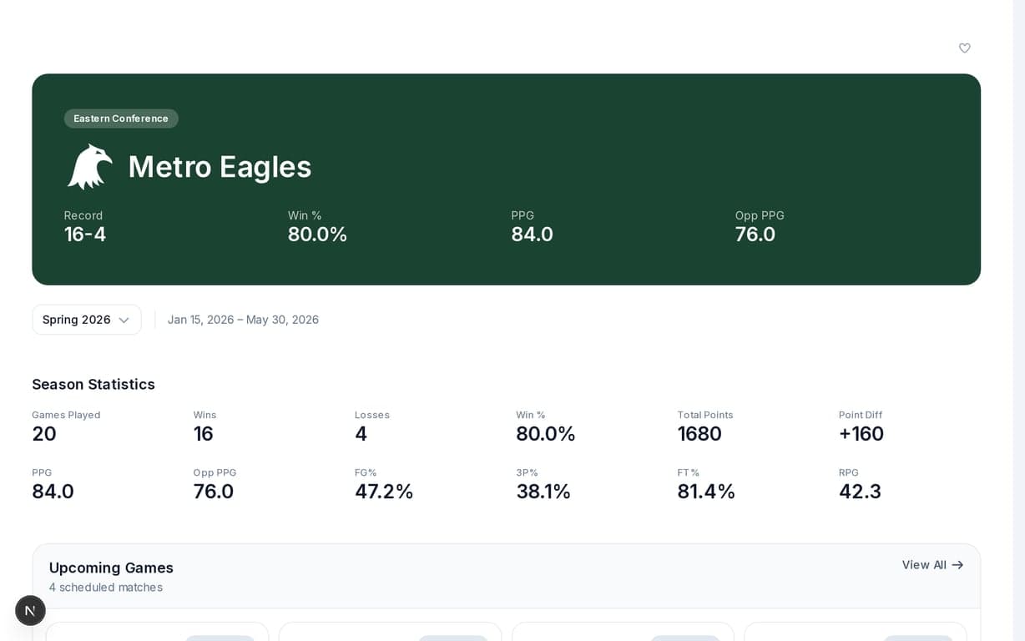
Task: Expand the Spring 2026 chevron arrow
Action: coord(124,320)
